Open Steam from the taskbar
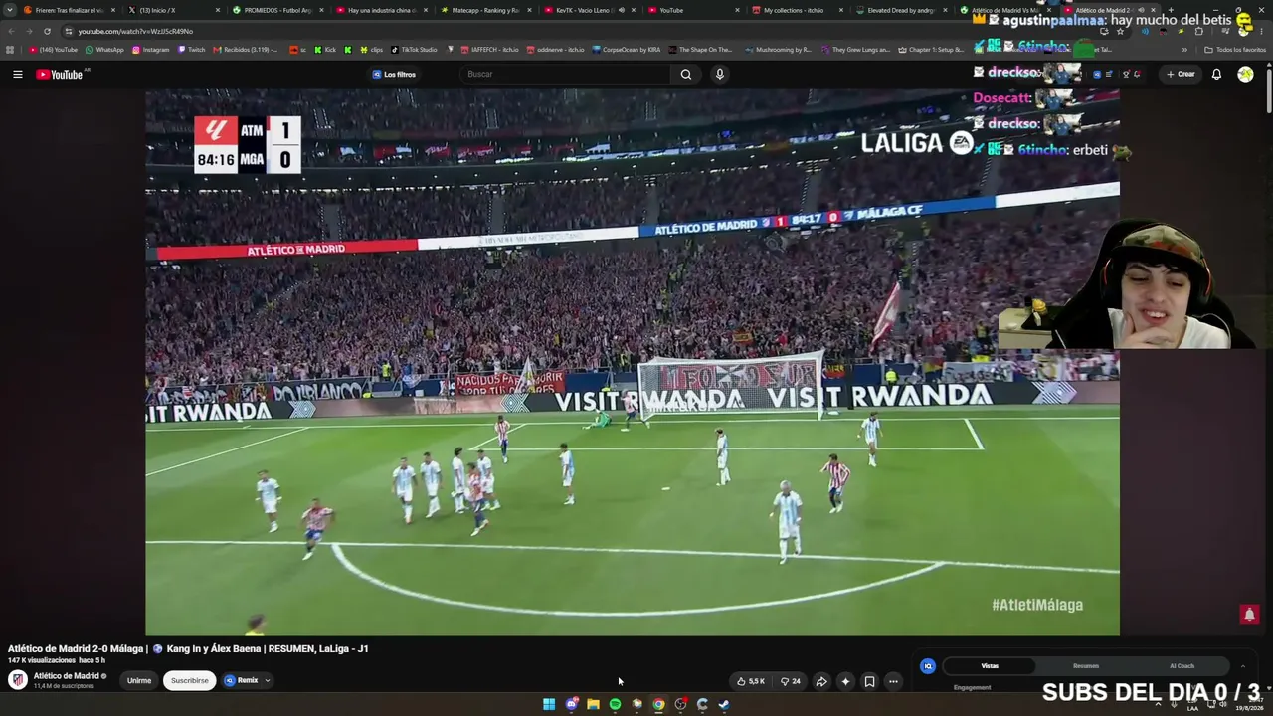The height and width of the screenshot is (716, 1273). (724, 704)
